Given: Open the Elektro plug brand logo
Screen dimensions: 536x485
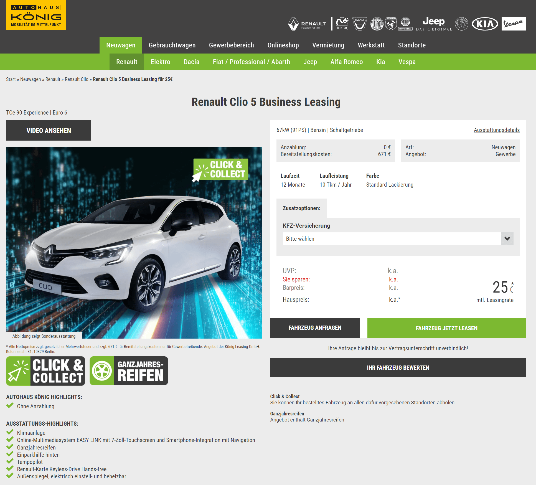Looking at the screenshot, I should tap(342, 24).
